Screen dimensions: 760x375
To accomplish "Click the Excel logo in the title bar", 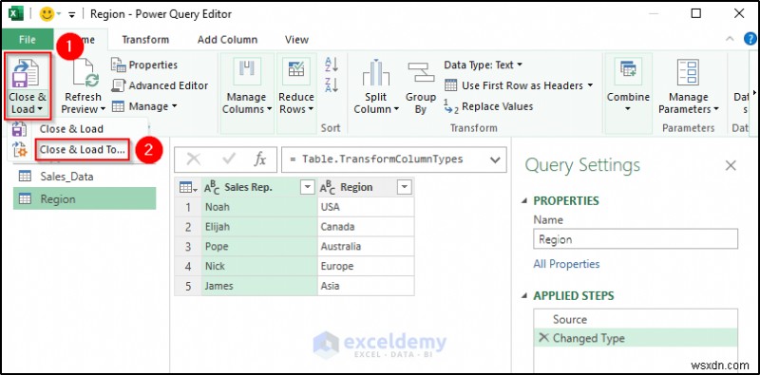I will 15,13.
